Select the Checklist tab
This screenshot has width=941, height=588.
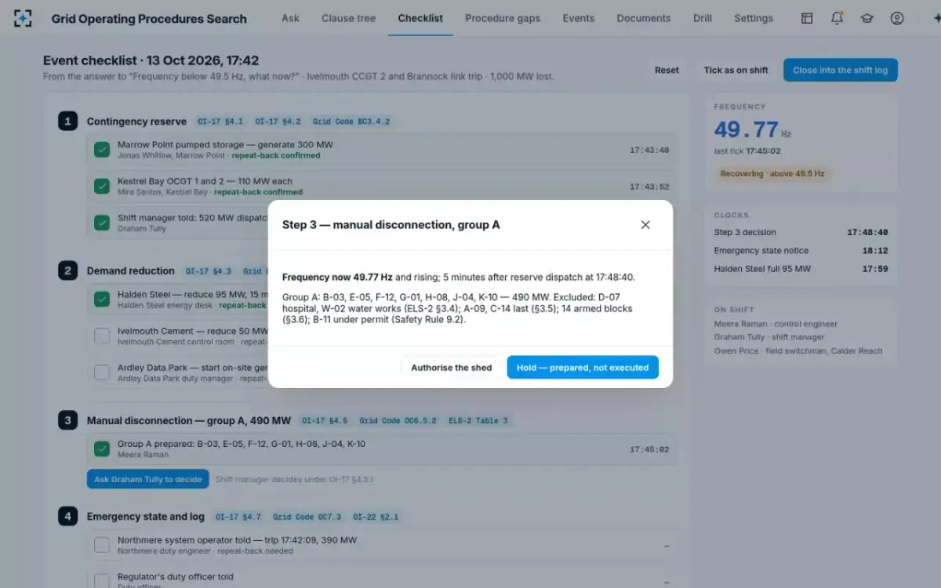pyautogui.click(x=420, y=18)
